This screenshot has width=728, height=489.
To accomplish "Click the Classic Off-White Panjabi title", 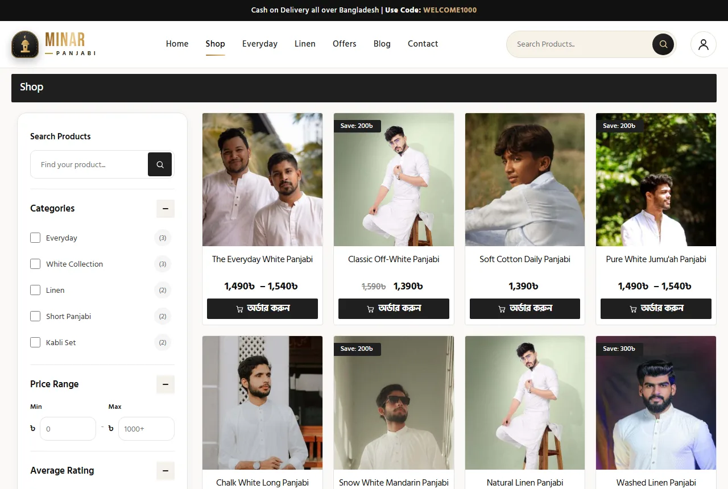I will tap(394, 259).
